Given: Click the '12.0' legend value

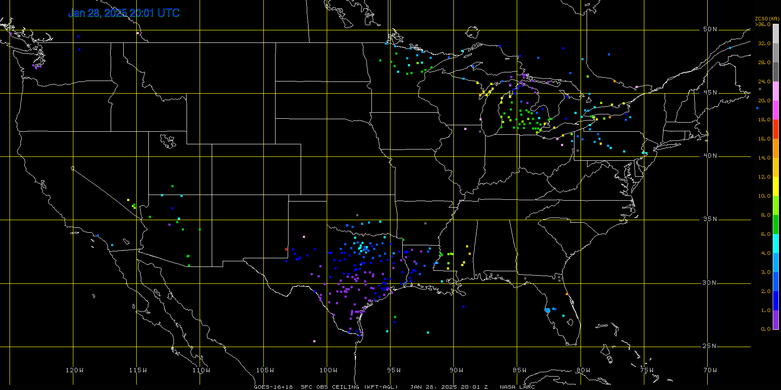Looking at the screenshot, I should coord(765,177).
